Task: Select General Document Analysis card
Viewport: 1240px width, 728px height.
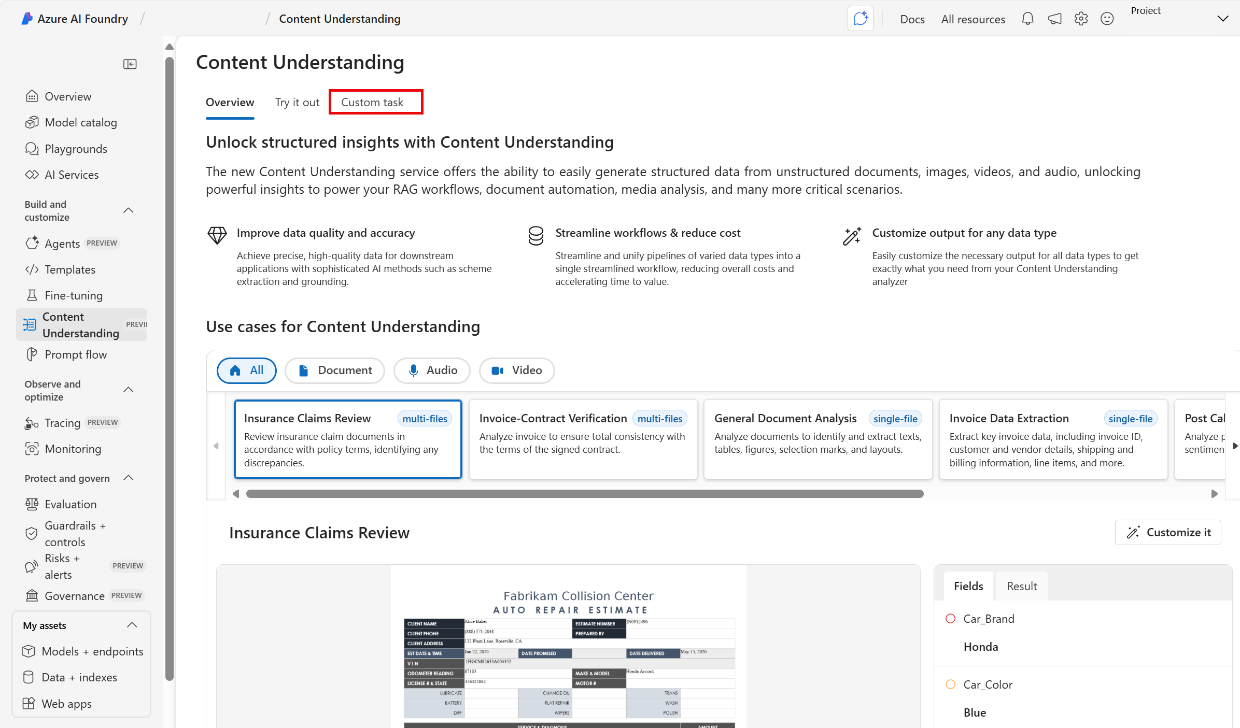Action: (x=818, y=439)
